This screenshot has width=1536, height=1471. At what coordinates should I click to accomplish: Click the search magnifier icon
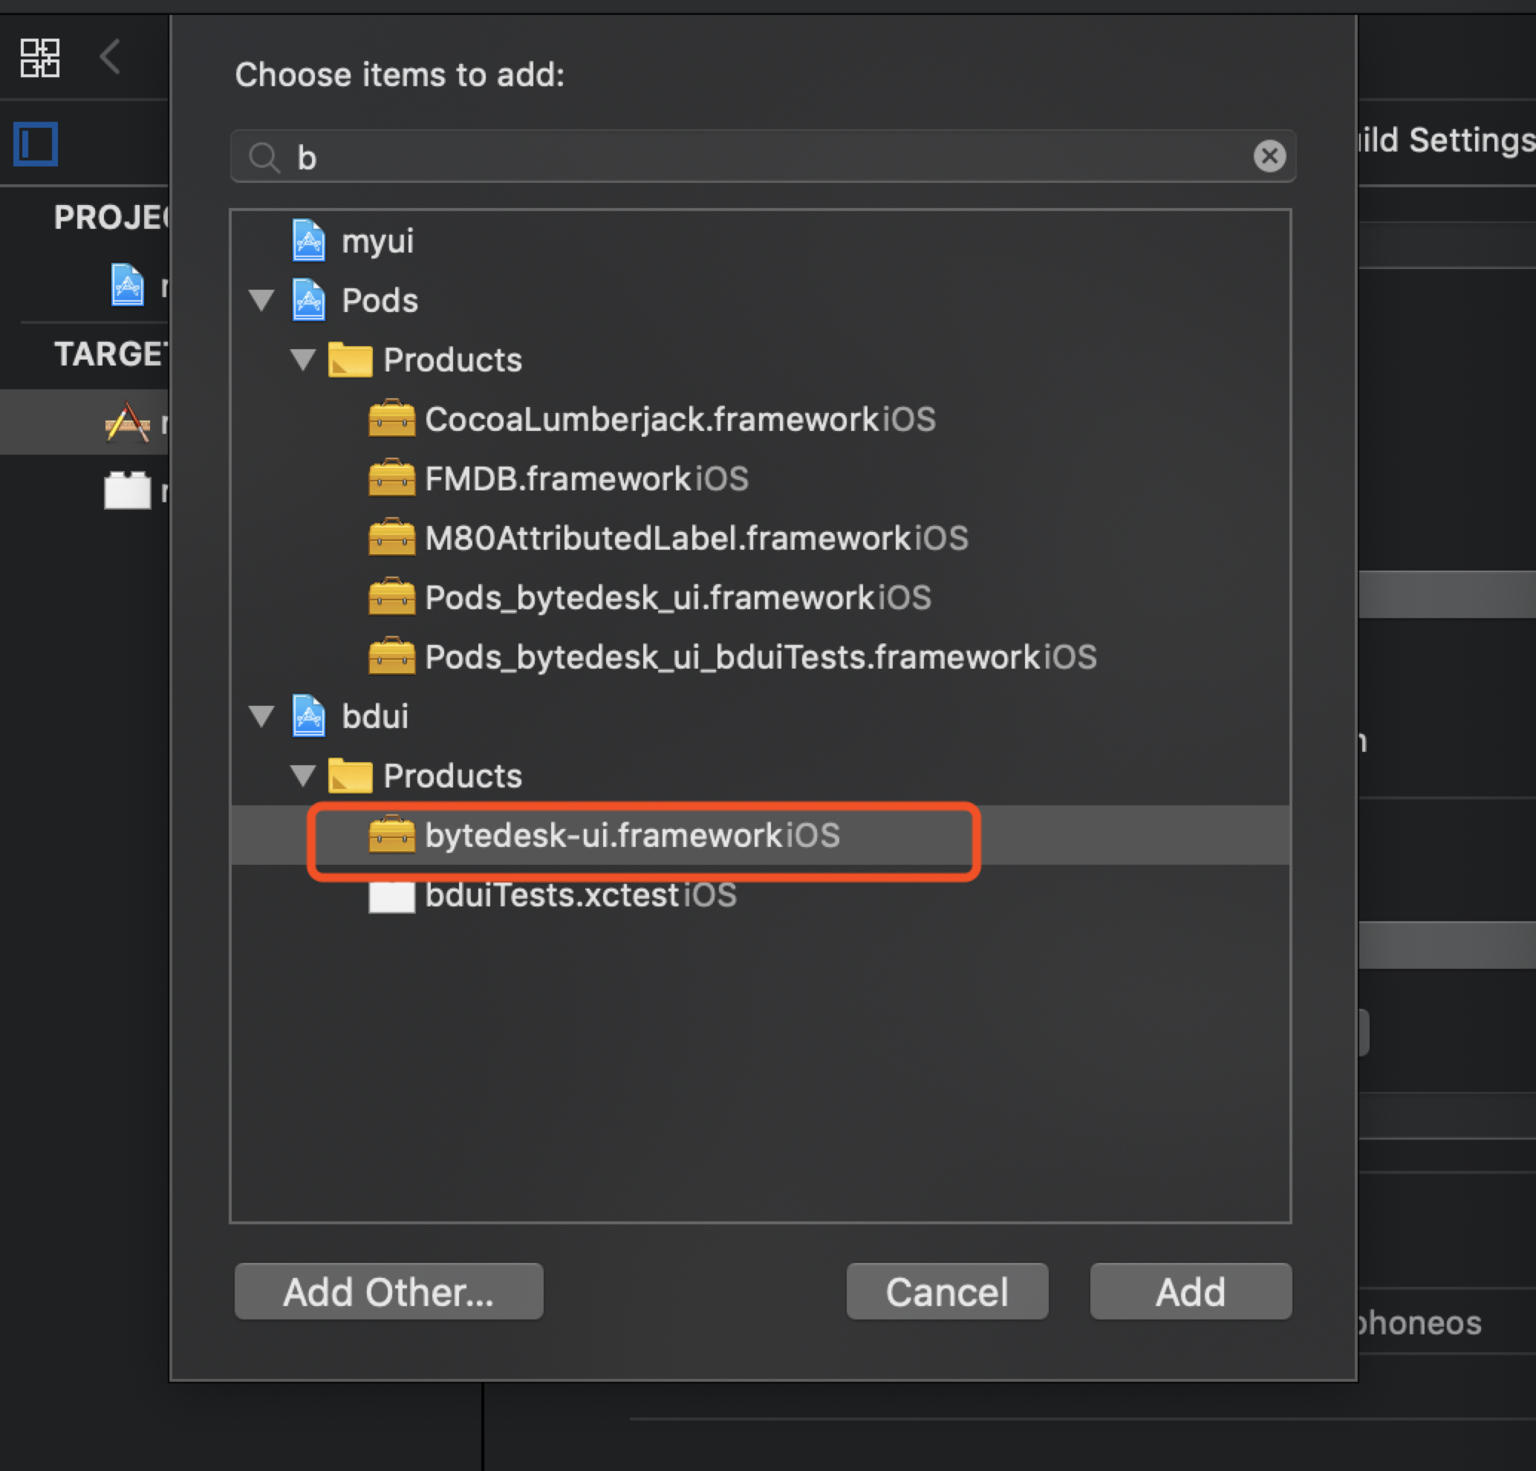(264, 158)
